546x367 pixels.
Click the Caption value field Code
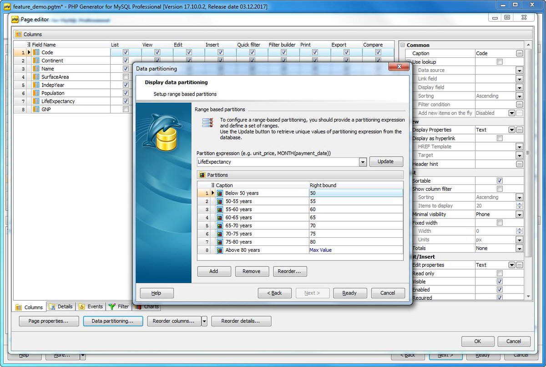[x=495, y=53]
